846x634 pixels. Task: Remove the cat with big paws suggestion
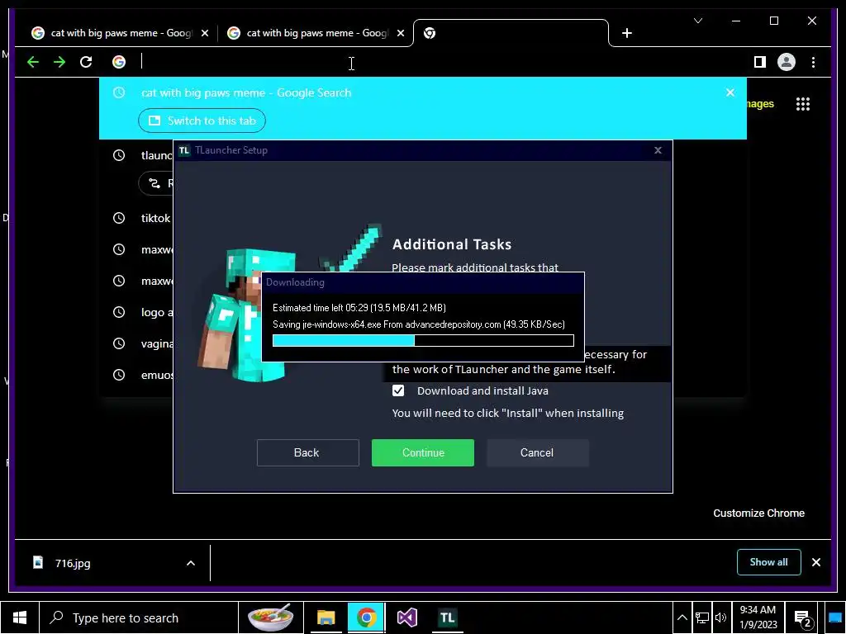(x=730, y=92)
